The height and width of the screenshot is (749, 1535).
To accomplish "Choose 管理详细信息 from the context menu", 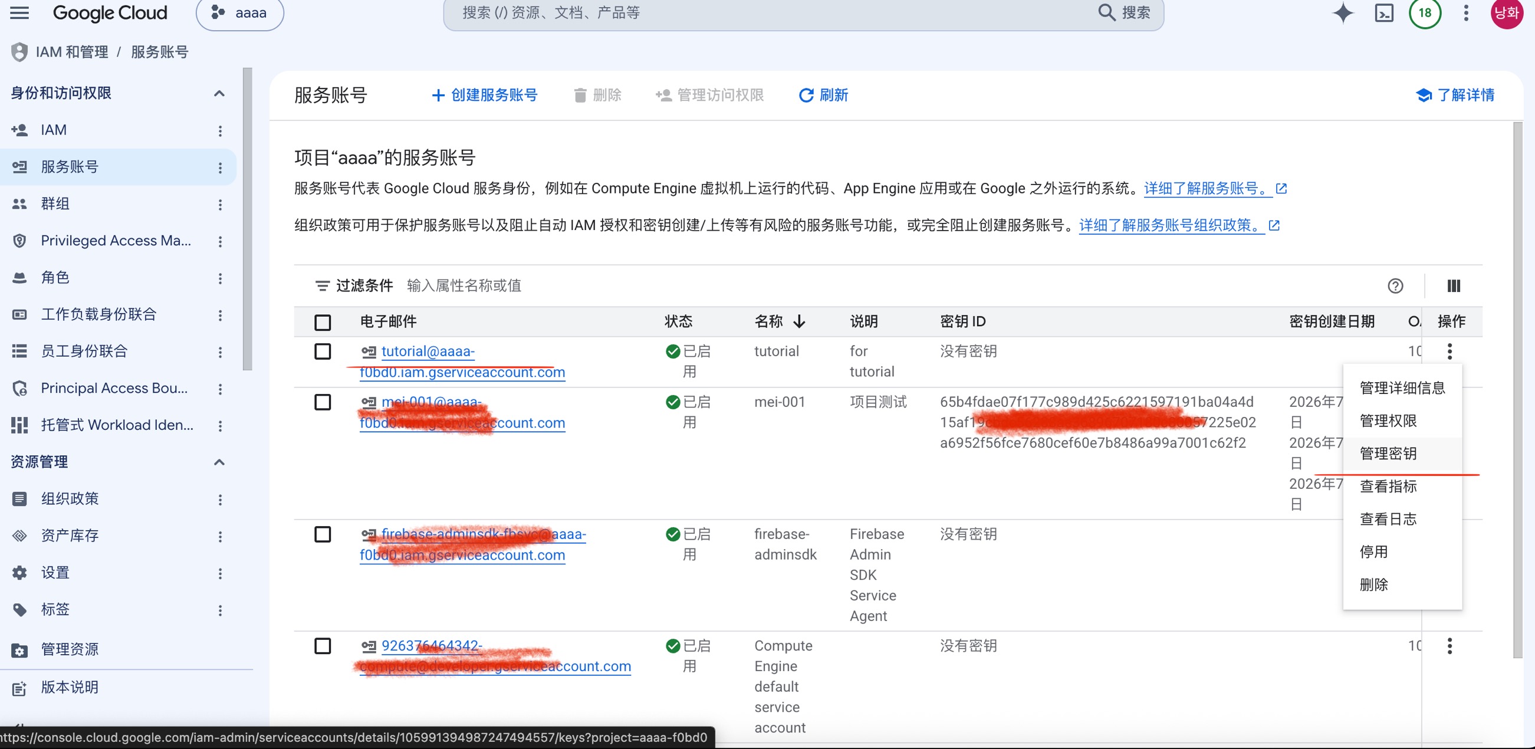I will tap(1402, 388).
